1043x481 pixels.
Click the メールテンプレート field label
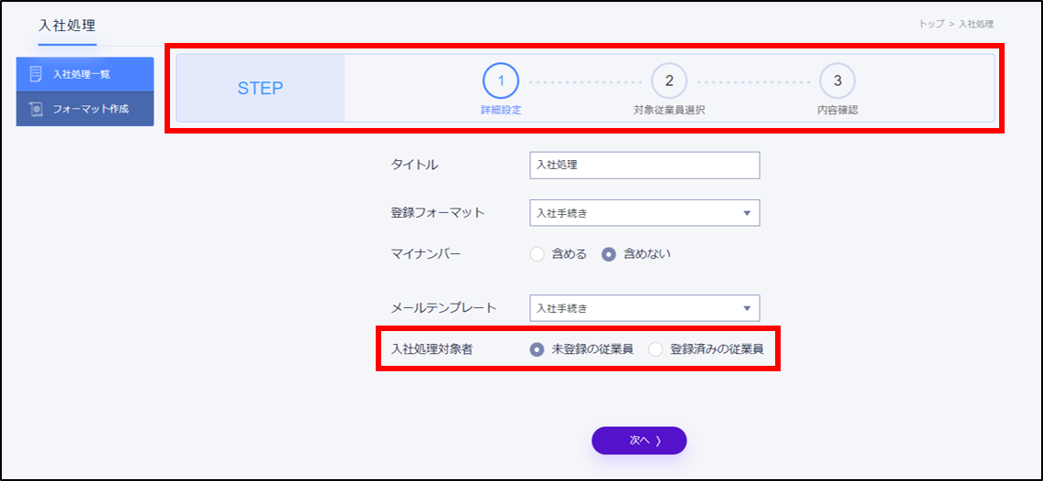(x=443, y=308)
